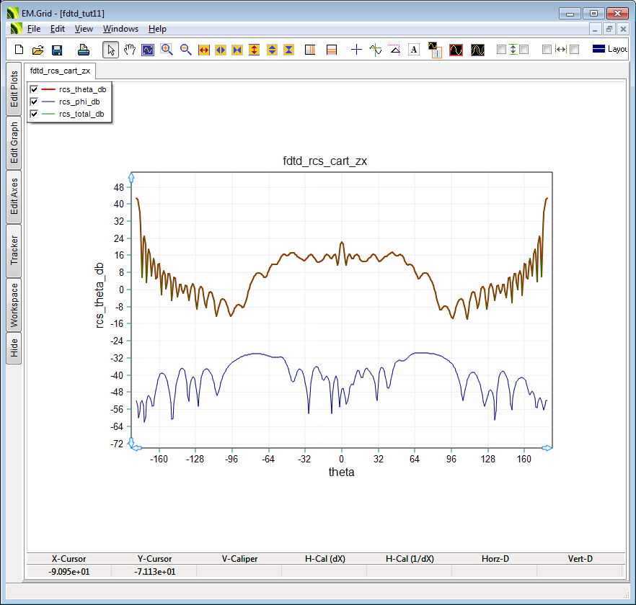Click the text annotation 'A' tool
The width and height of the screenshot is (636, 605).
414,50
